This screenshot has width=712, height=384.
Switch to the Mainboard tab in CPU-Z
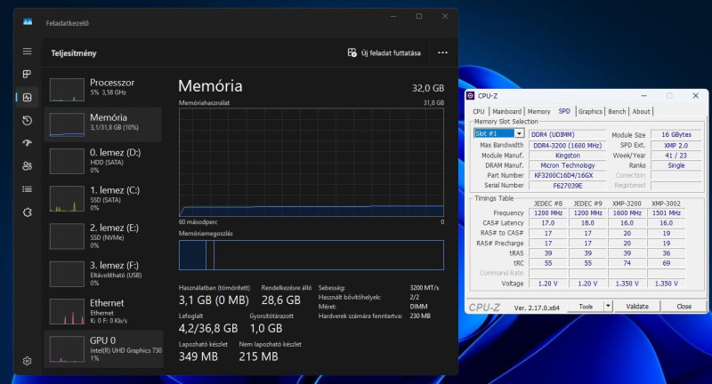(x=506, y=111)
